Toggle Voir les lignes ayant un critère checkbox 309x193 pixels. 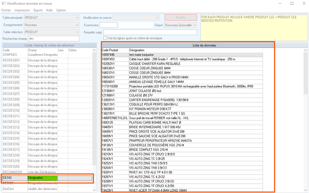(105, 38)
